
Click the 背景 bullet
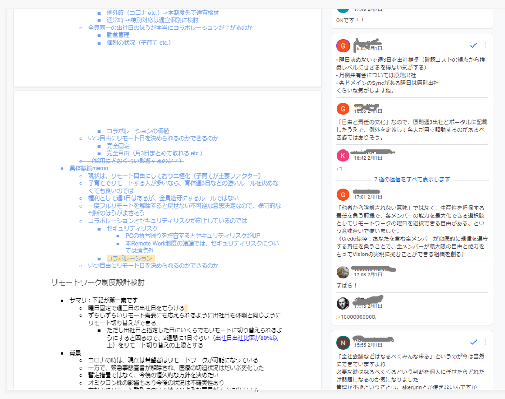(75, 353)
